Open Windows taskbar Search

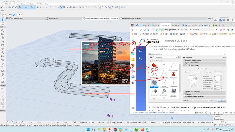pos(94,129)
